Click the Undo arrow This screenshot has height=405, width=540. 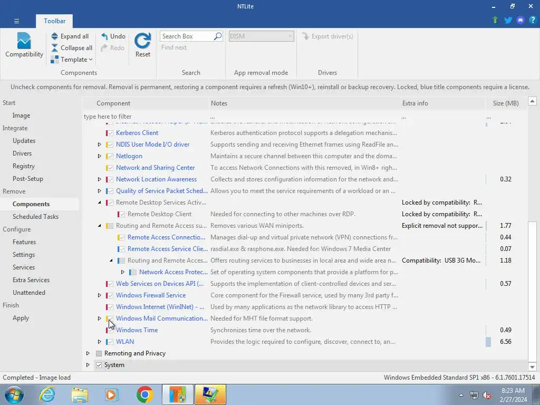click(x=104, y=36)
